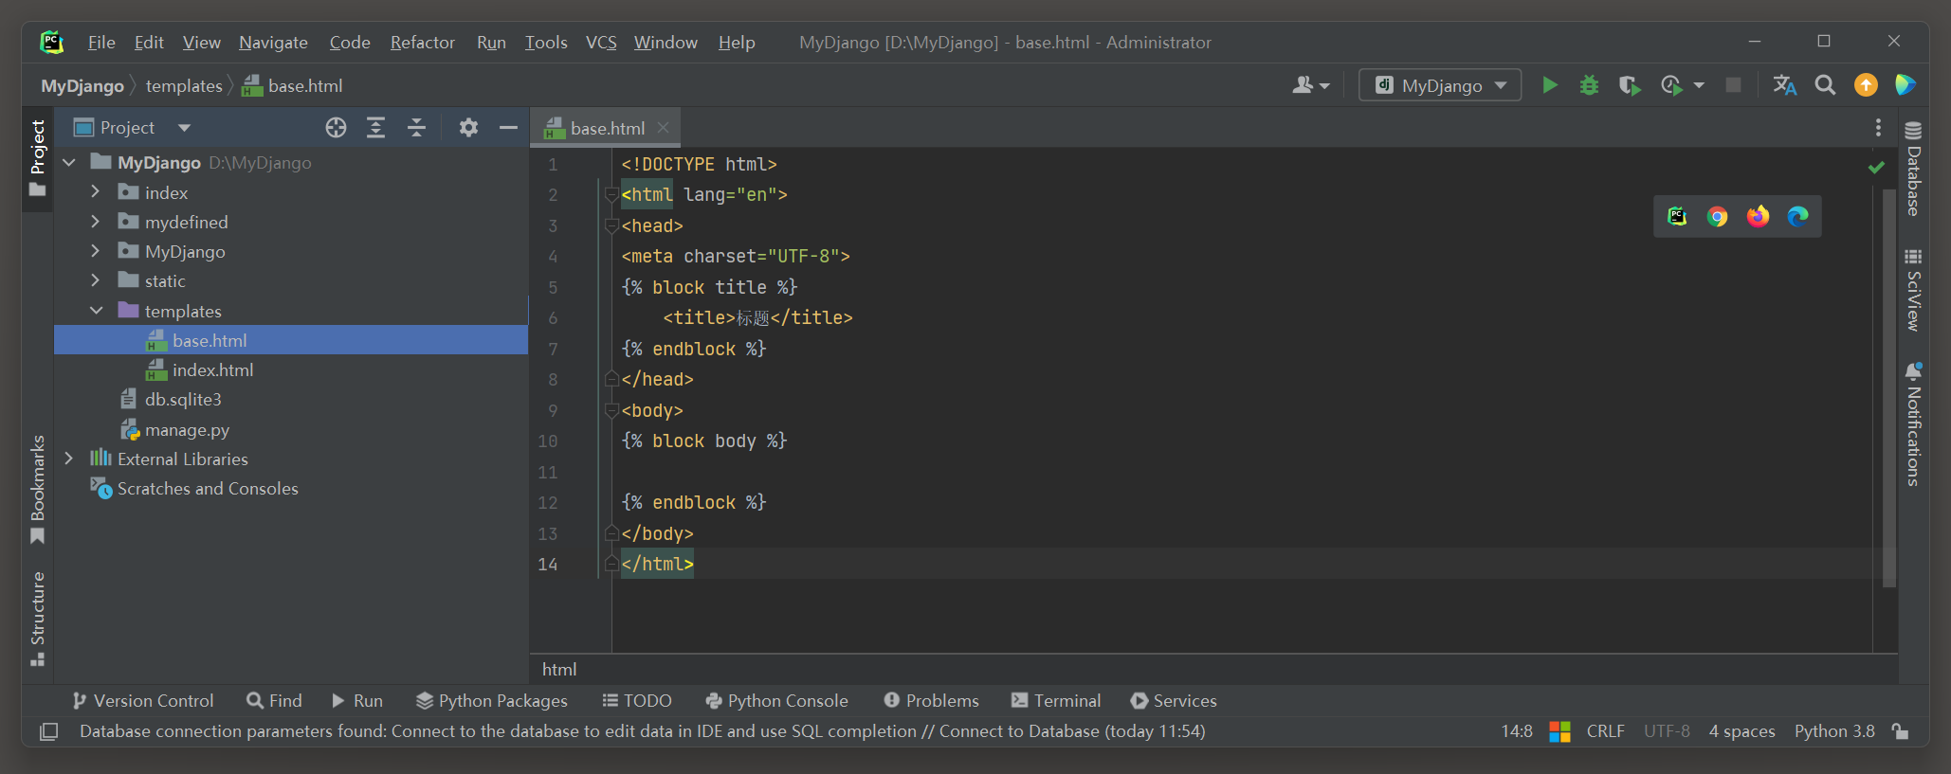Start debugging with the bug icon

(x=1589, y=85)
